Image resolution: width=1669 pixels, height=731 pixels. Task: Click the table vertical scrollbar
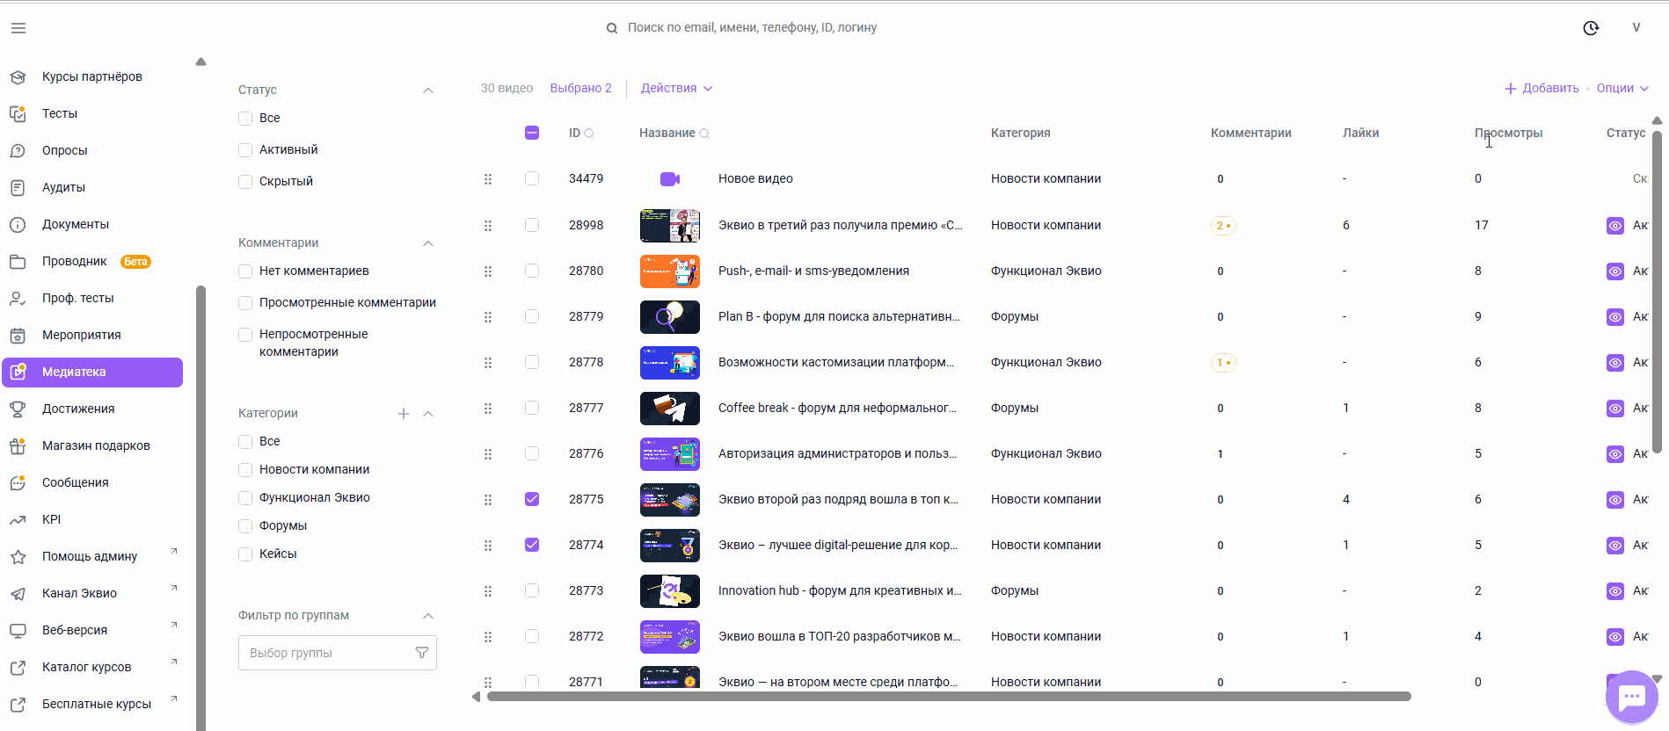(x=1657, y=292)
